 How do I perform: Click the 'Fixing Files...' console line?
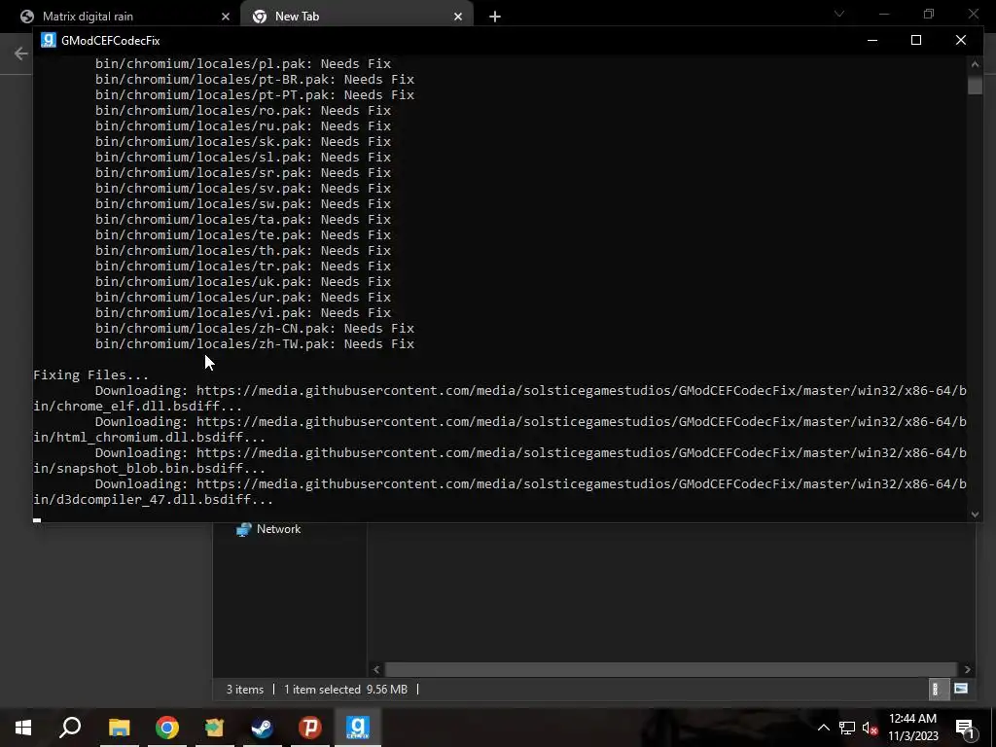[90, 374]
